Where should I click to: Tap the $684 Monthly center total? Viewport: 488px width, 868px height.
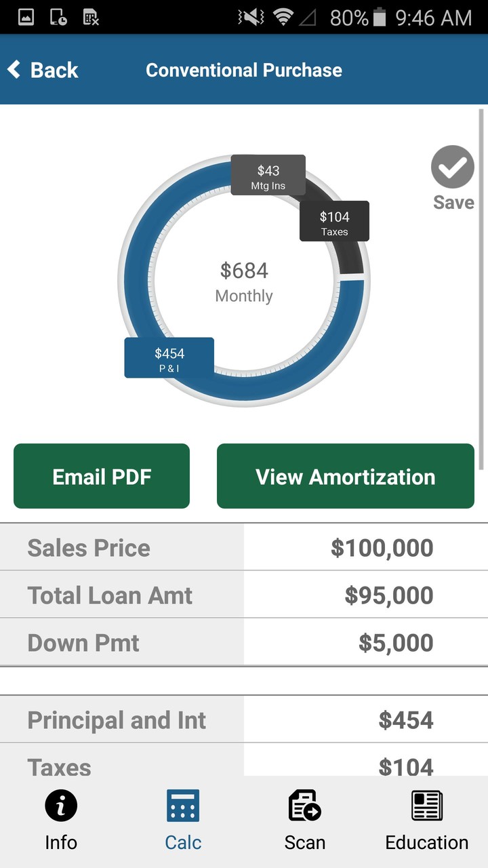(x=244, y=281)
